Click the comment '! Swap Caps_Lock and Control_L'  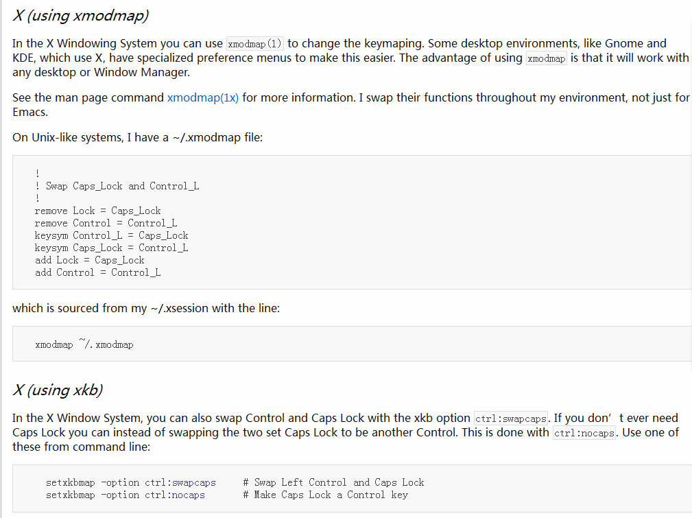tap(117, 186)
